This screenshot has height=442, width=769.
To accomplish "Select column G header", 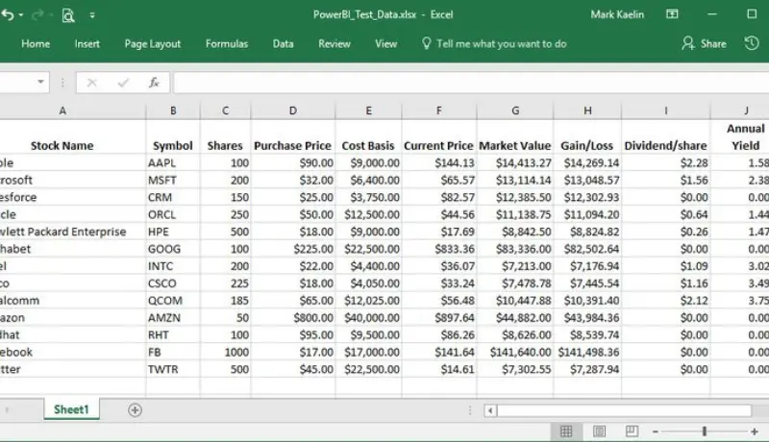I will 515,110.
